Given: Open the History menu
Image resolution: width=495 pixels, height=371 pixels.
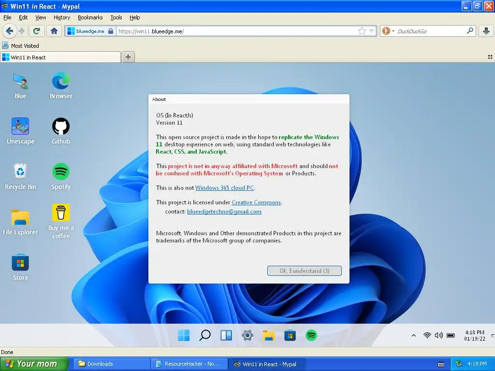Looking at the screenshot, I should [x=62, y=17].
